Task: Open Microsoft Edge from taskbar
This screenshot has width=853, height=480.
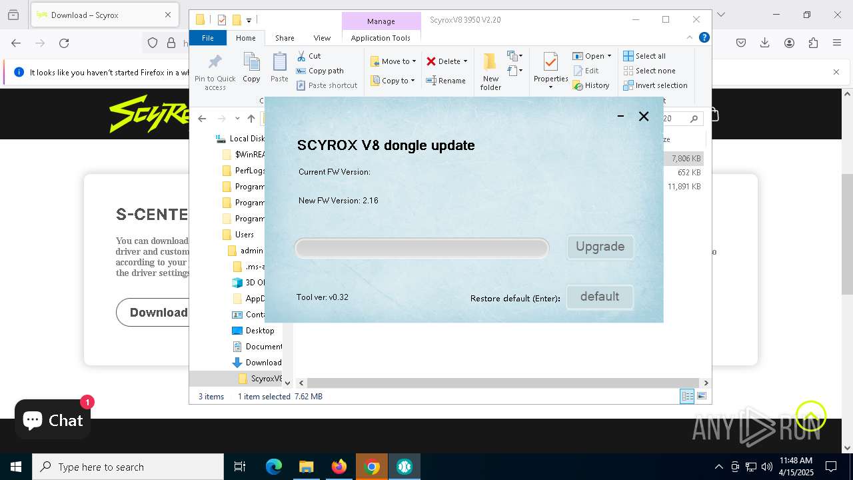Action: click(x=274, y=467)
